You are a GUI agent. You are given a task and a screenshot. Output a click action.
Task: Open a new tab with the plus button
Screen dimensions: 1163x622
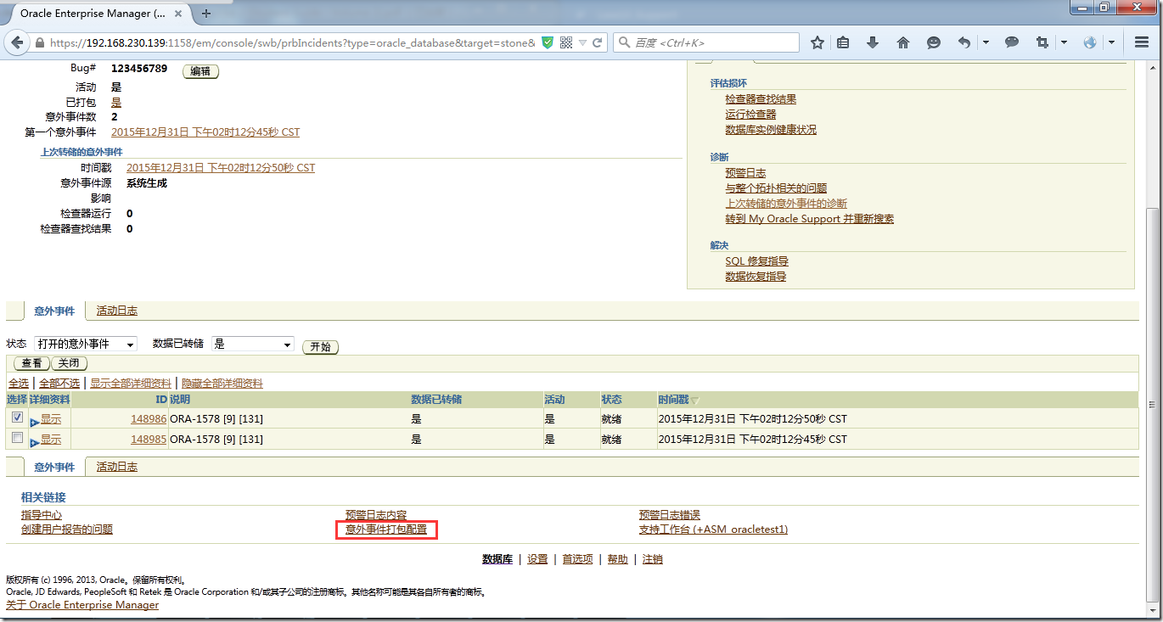206,14
